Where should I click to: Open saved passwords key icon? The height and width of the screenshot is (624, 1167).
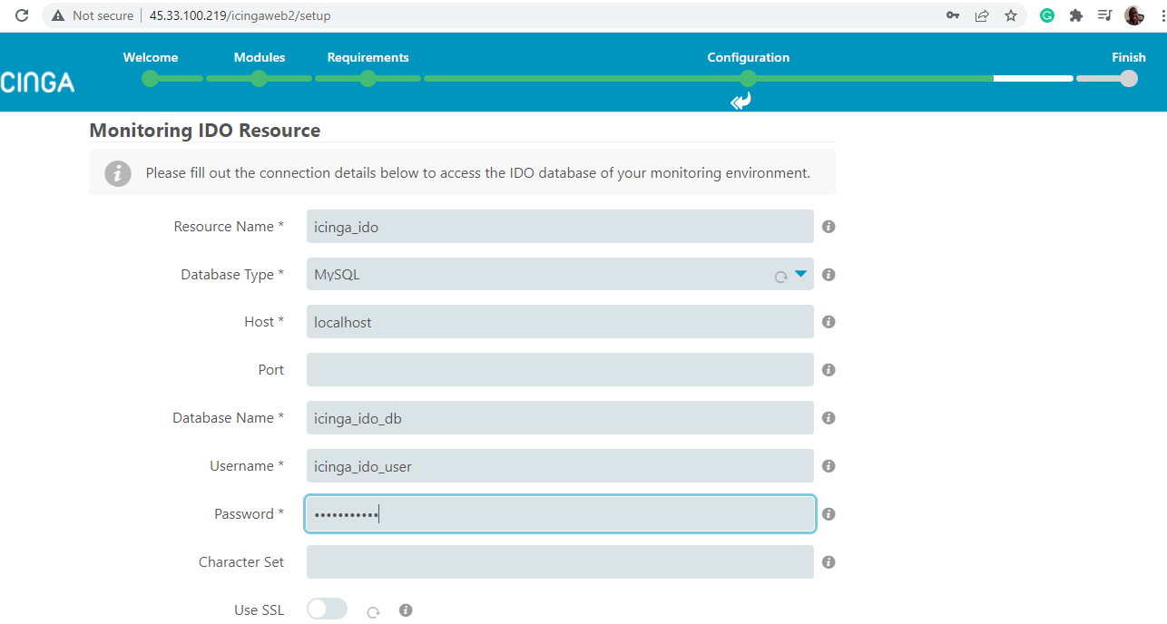coord(953,15)
